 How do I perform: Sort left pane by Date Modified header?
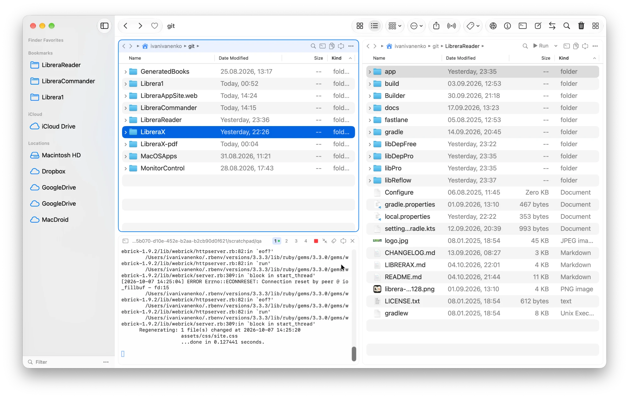coord(233,58)
